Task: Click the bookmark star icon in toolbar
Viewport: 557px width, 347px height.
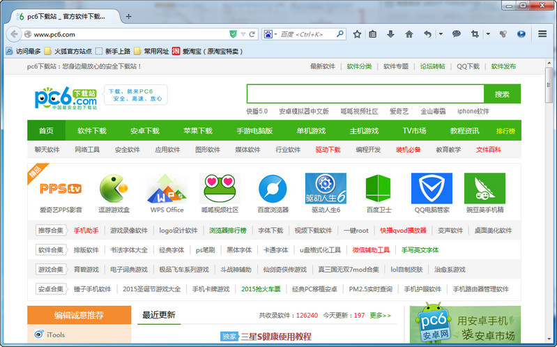Action: pos(357,33)
